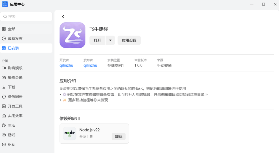The height and width of the screenshot is (153, 279).
Task: Click the download-box icon beside 已安装
Action: (x=4, y=48)
